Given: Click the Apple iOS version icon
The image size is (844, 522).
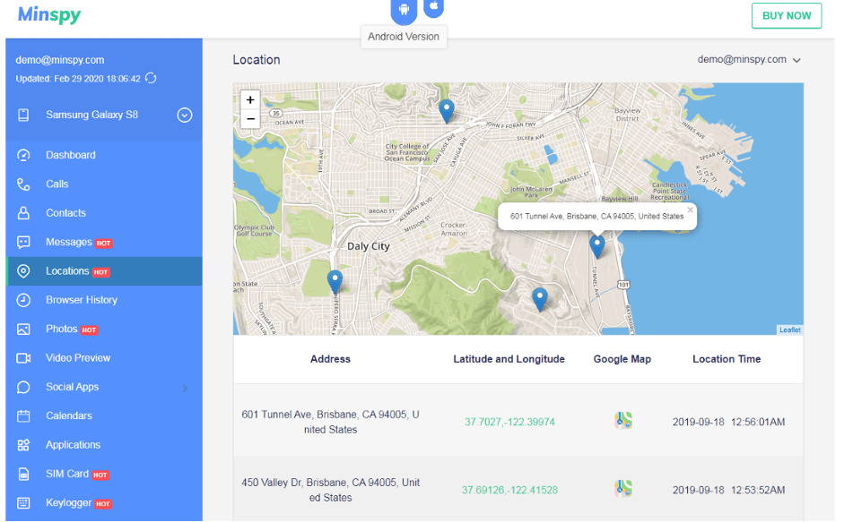Looking at the screenshot, I should pyautogui.click(x=434, y=7).
